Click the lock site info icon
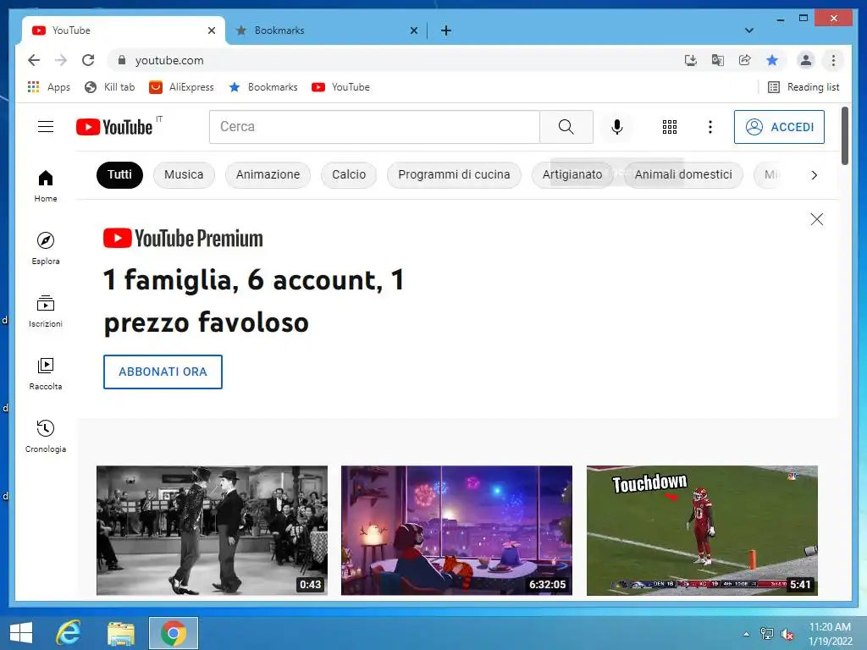This screenshot has width=867, height=650. (x=122, y=60)
